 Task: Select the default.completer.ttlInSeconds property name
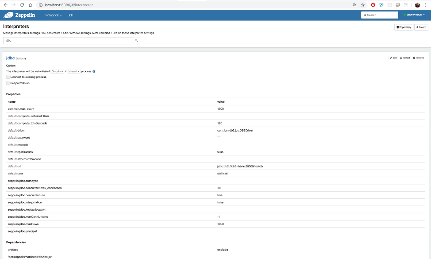pos(27,124)
